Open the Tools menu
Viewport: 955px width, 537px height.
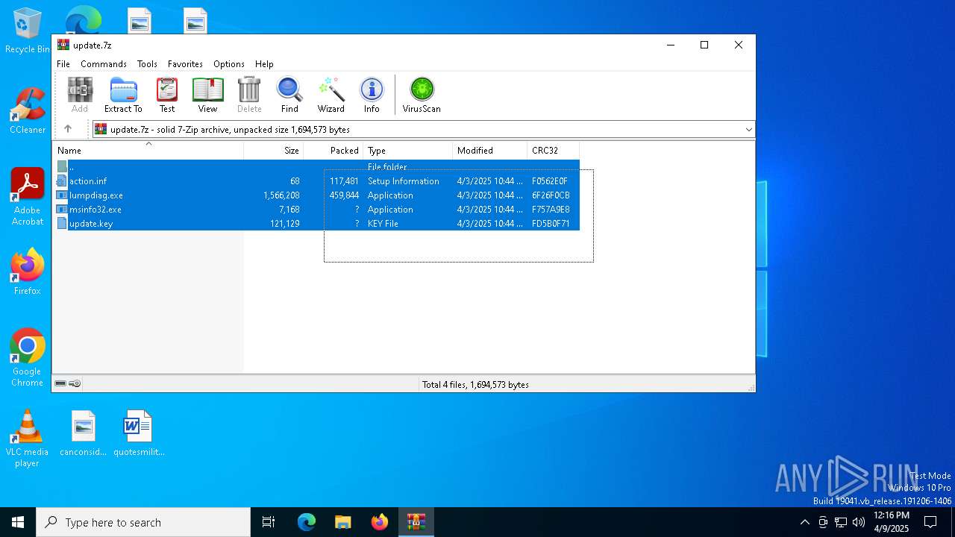pyautogui.click(x=147, y=64)
